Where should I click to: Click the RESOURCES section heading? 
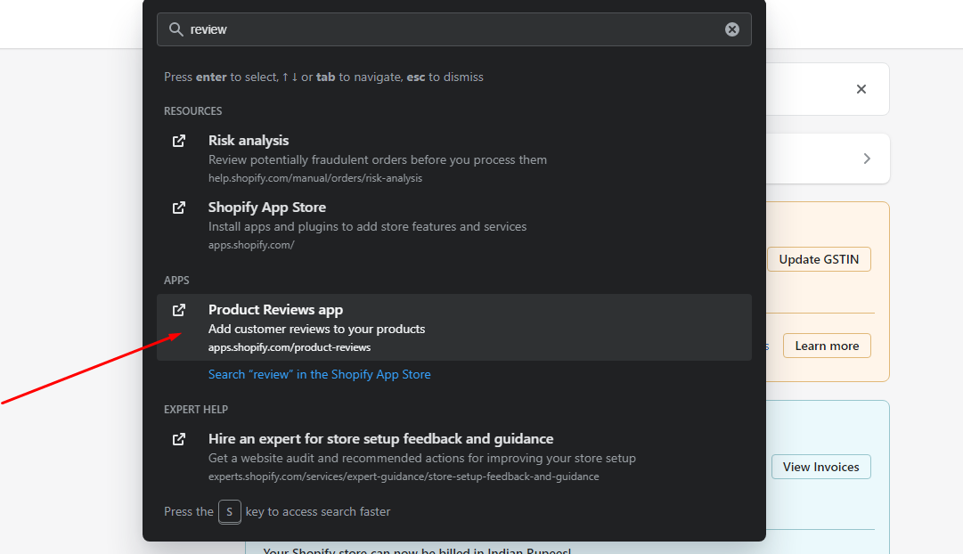pos(192,111)
